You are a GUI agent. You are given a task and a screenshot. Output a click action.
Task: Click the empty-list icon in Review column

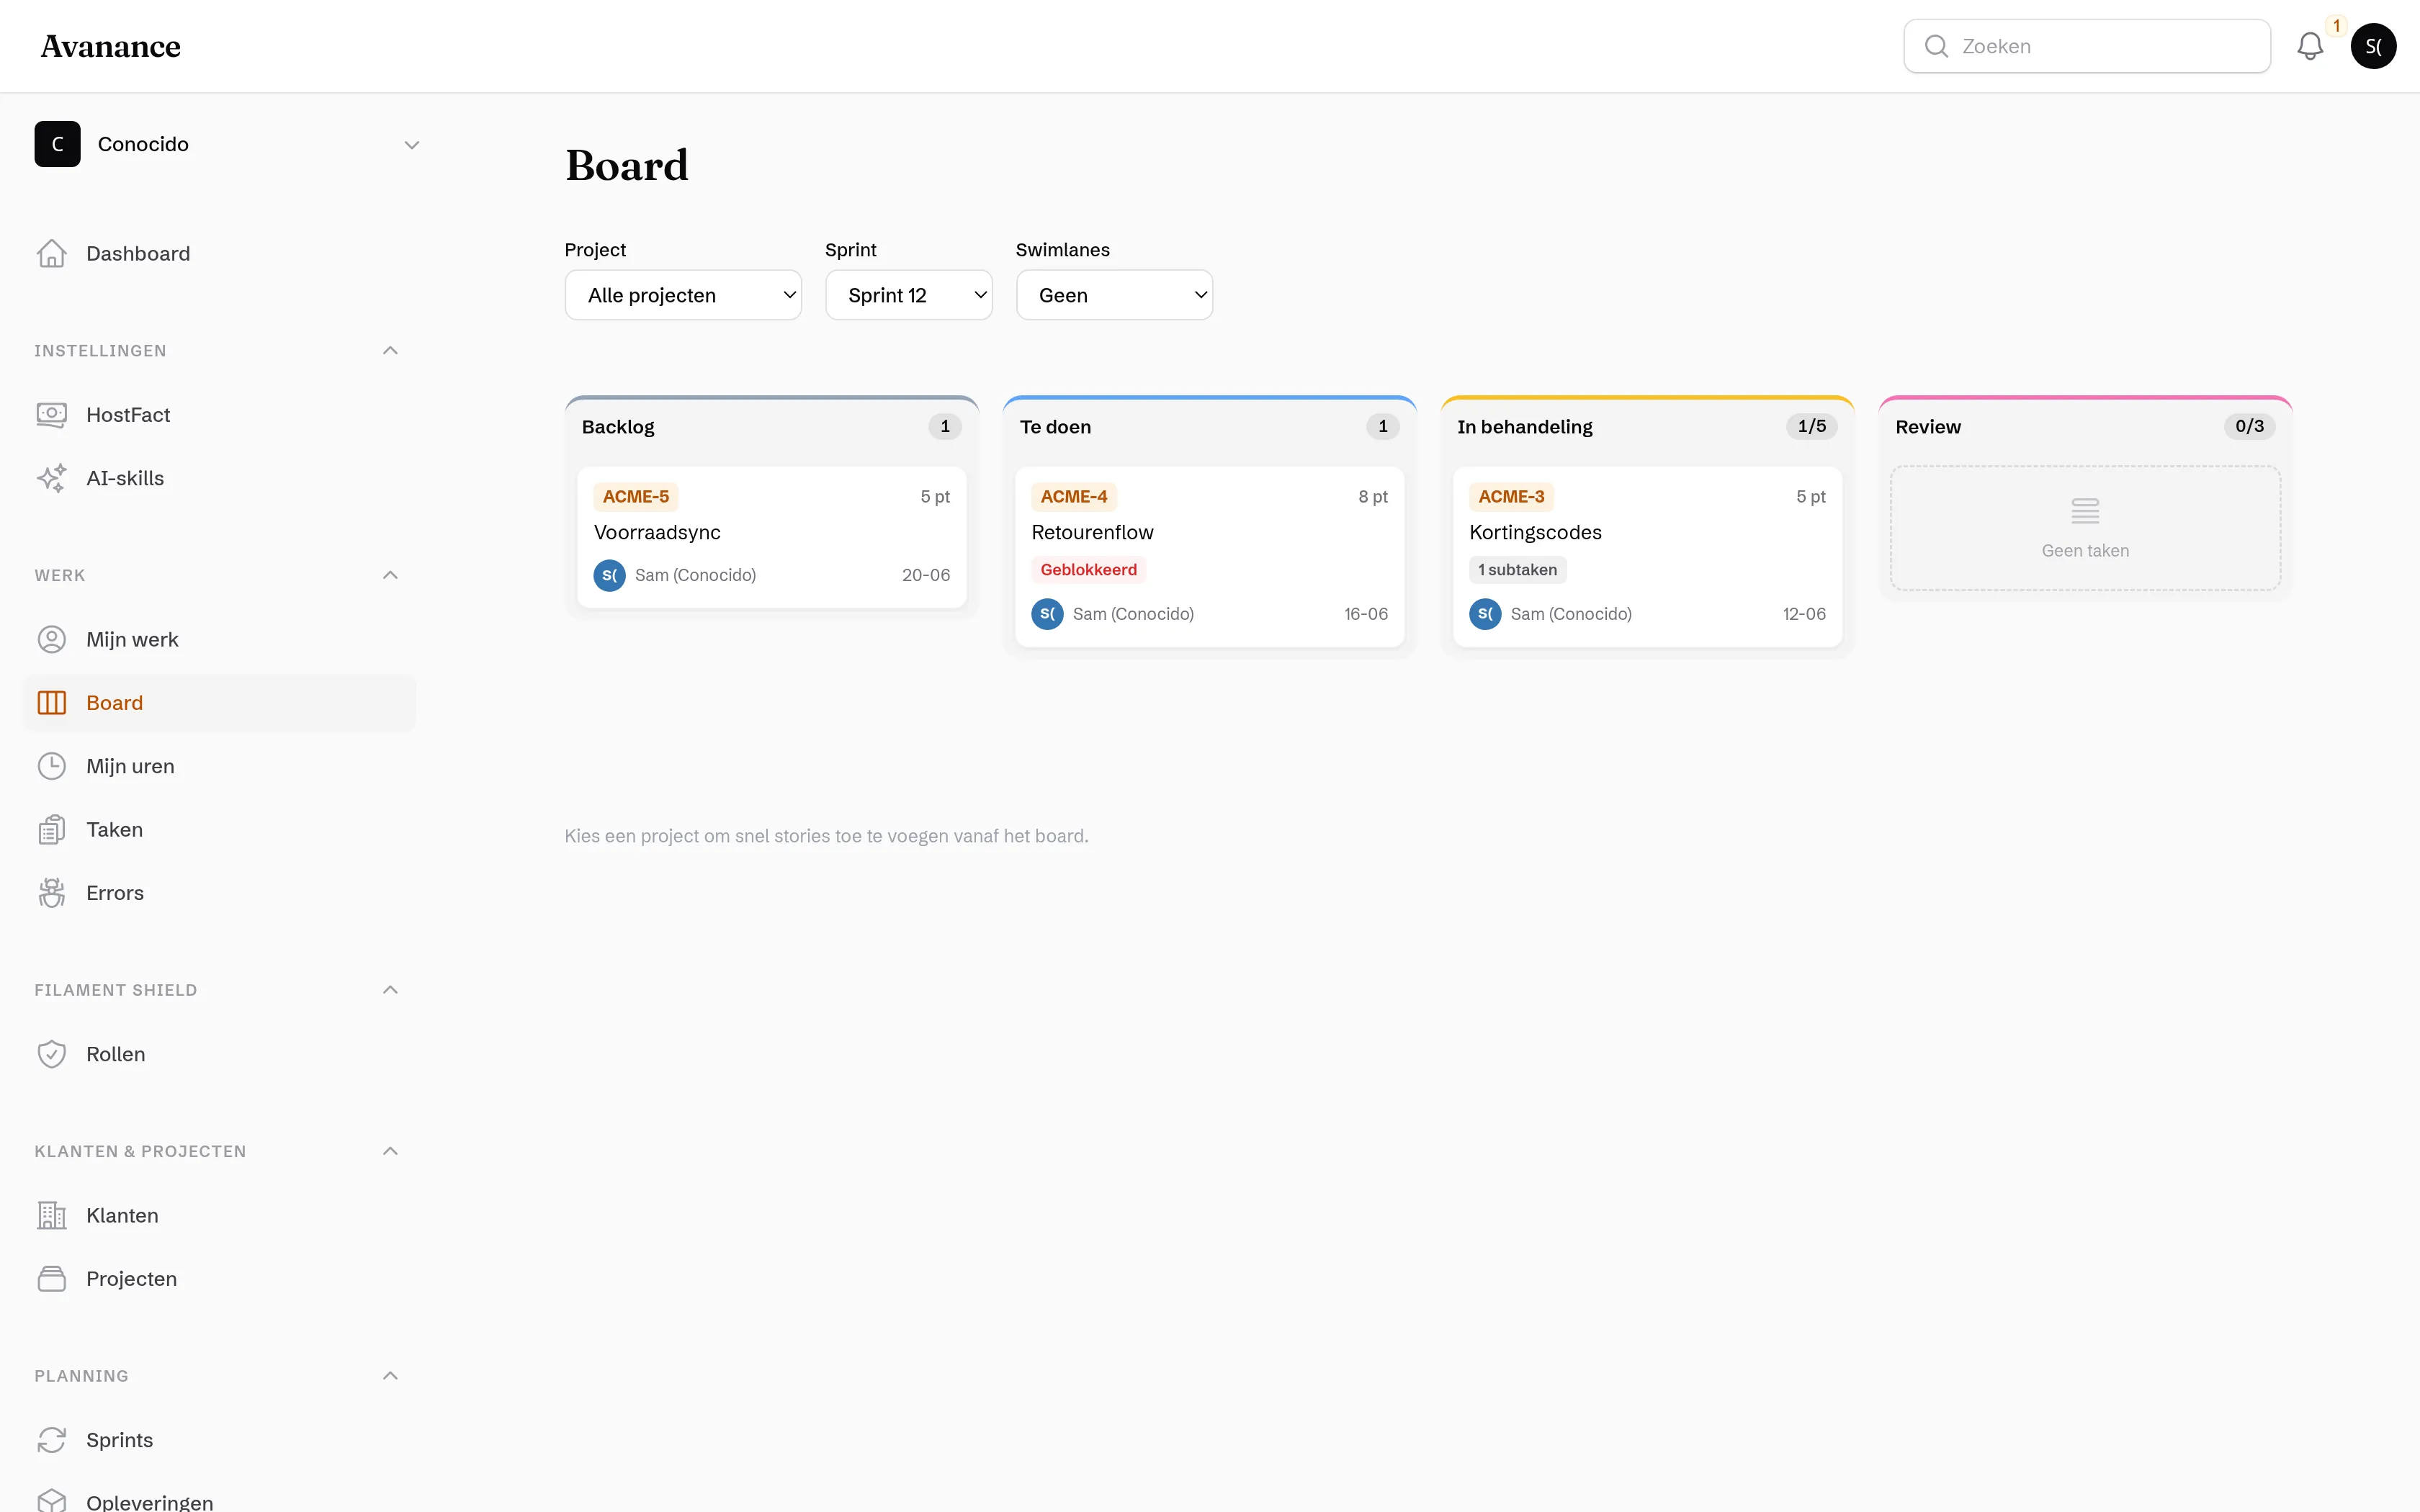(x=2085, y=511)
